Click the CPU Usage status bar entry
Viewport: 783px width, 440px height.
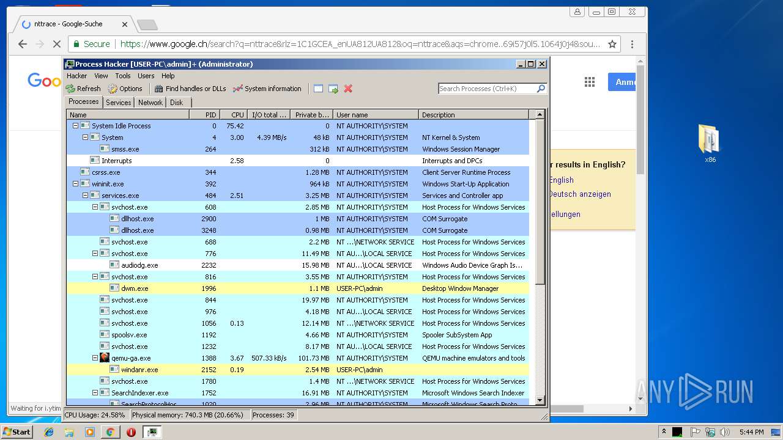95,415
